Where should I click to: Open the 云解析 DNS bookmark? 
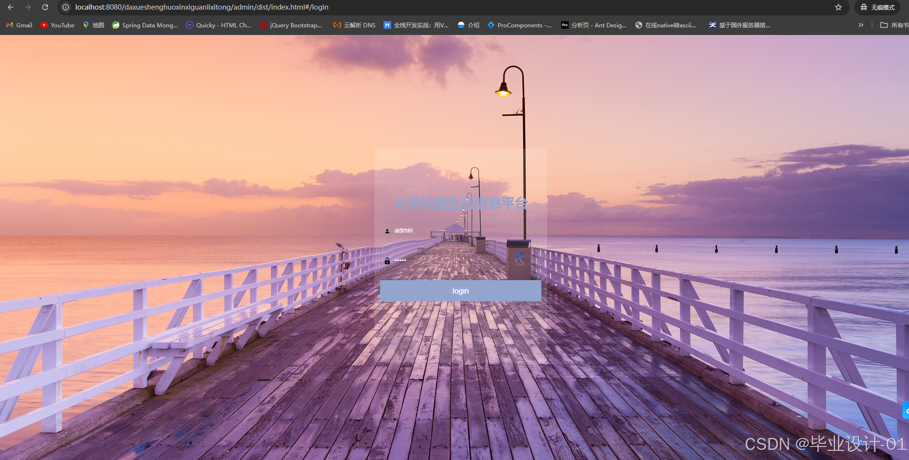click(354, 25)
